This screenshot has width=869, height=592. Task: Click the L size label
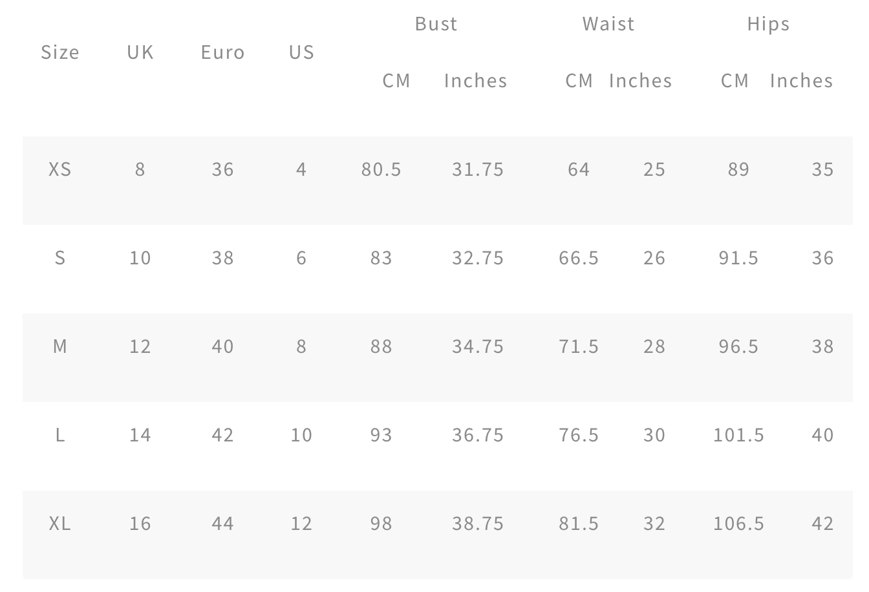60,435
